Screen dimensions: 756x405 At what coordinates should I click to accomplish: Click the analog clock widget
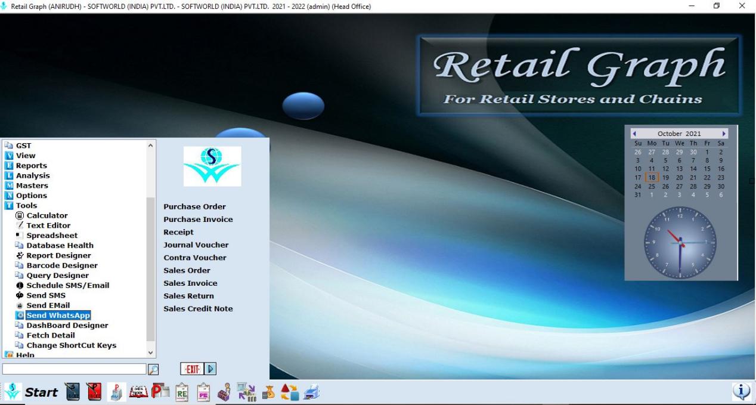coord(680,243)
